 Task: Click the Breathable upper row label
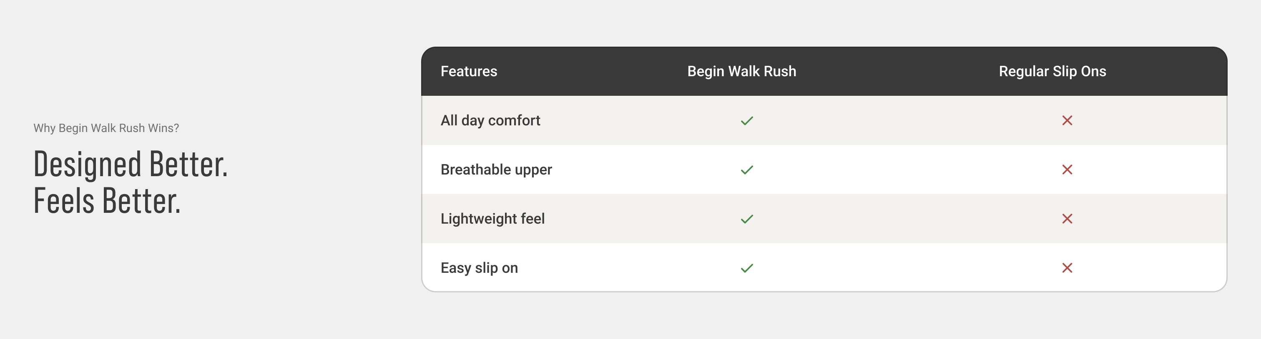coord(496,170)
